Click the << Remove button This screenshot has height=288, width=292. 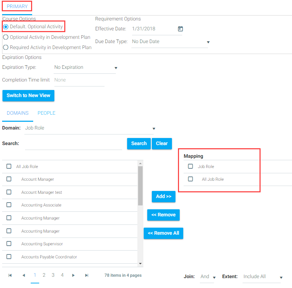coord(163,215)
